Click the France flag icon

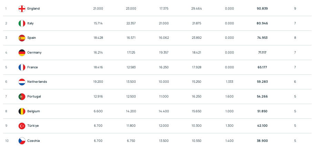22,67
